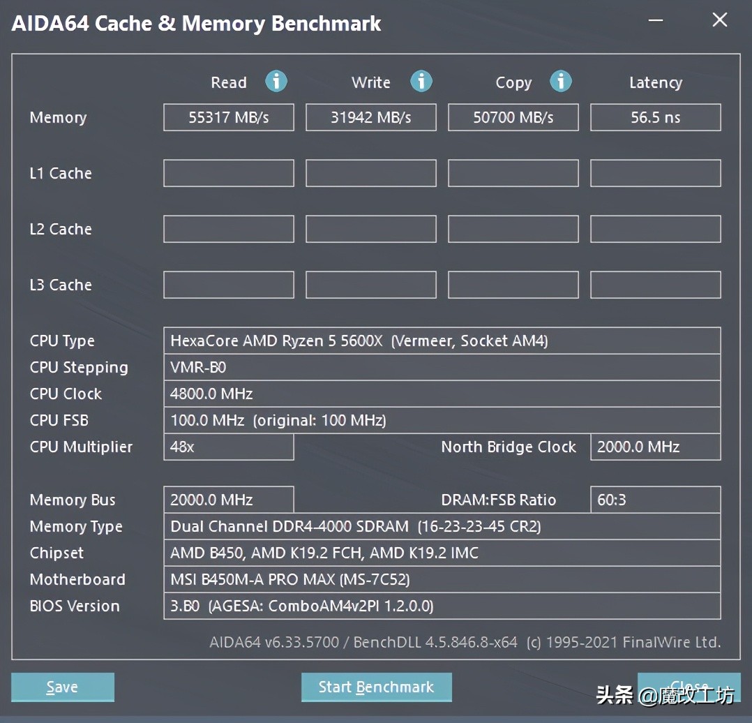Select the empty L1 Cache Read field
The height and width of the screenshot is (723, 752).
pyautogui.click(x=228, y=173)
